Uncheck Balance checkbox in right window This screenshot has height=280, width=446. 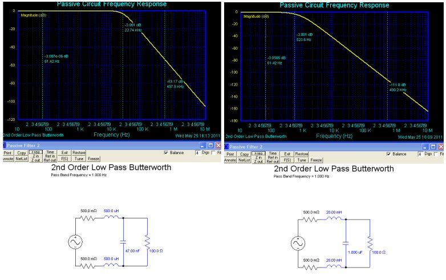coord(389,154)
